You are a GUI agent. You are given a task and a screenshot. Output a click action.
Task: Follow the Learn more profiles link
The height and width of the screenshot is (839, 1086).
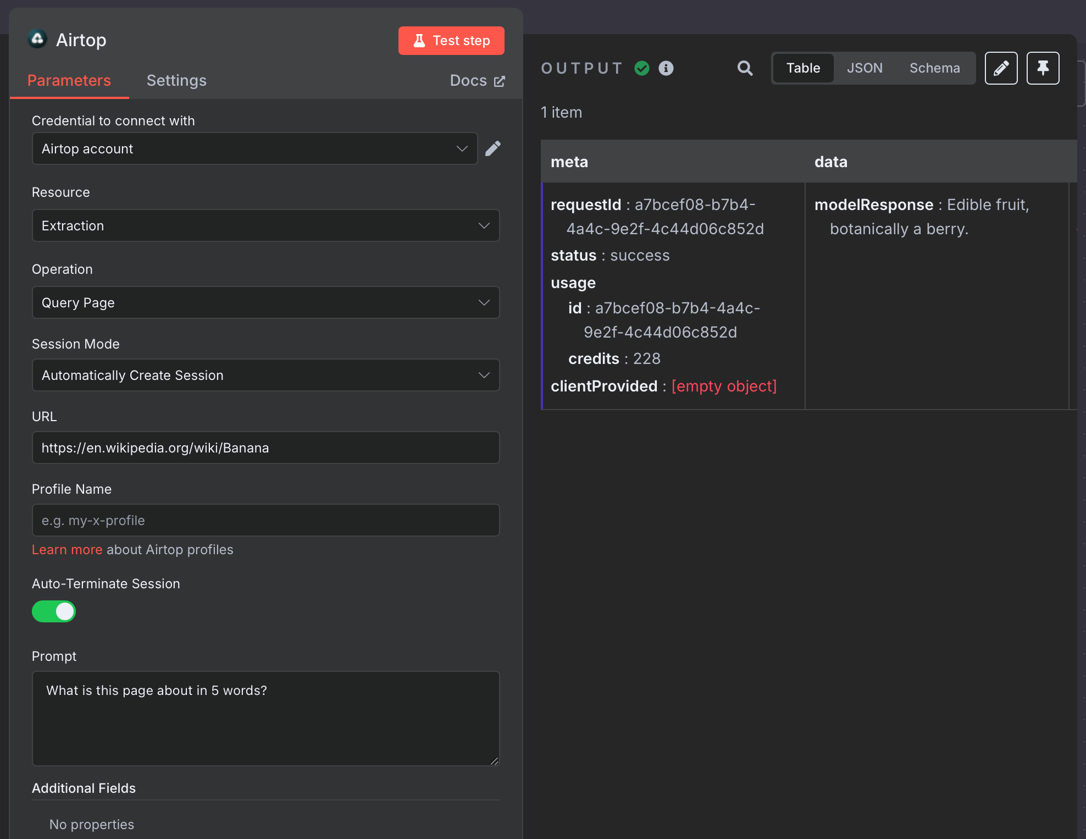pyautogui.click(x=67, y=550)
